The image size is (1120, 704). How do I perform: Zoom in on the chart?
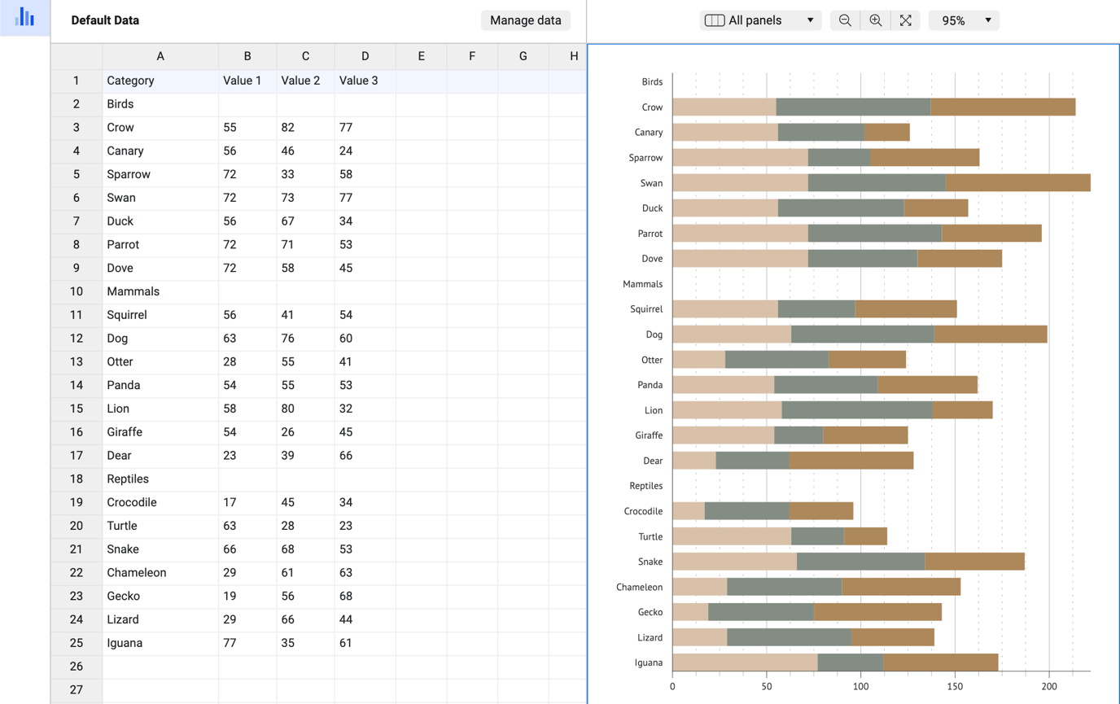coord(875,20)
